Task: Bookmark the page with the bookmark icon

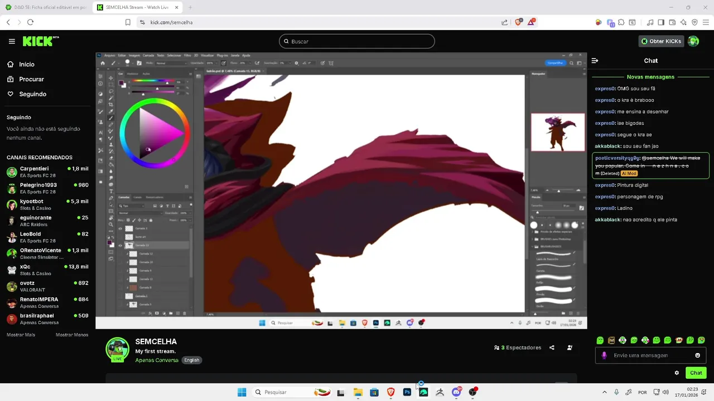Action: tap(128, 22)
